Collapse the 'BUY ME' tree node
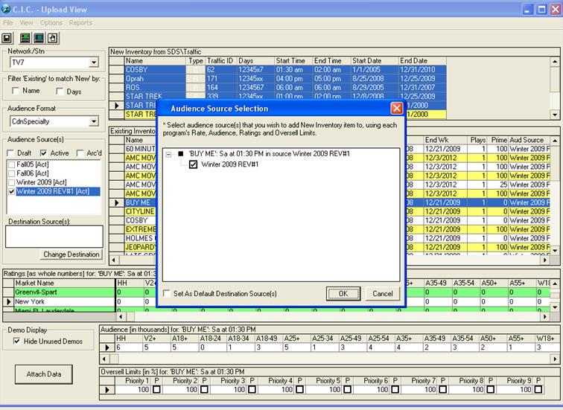The image size is (563, 410). coord(169,153)
